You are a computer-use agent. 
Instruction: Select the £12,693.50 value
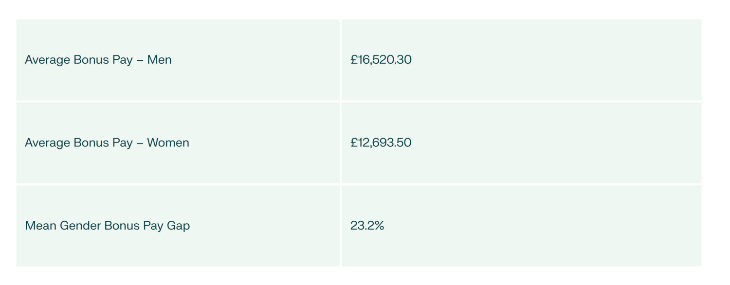(381, 142)
